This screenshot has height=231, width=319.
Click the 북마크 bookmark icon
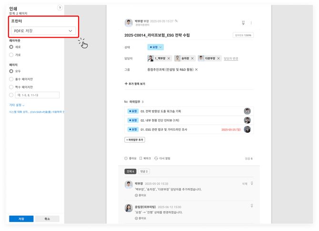point(141,158)
